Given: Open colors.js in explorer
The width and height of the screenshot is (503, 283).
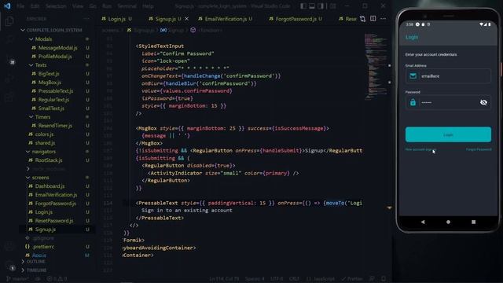Looking at the screenshot, I should (44, 134).
